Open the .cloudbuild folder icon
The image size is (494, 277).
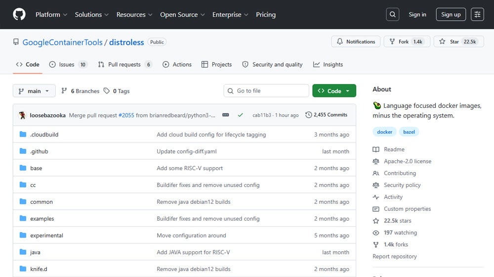pyautogui.click(x=23, y=135)
